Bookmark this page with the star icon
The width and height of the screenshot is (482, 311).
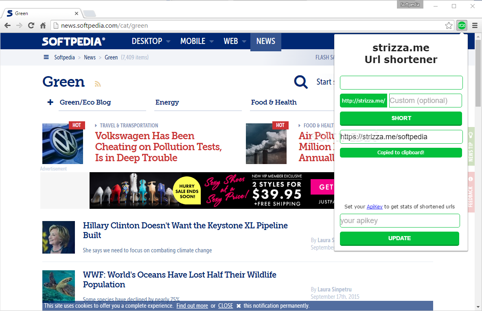click(449, 26)
